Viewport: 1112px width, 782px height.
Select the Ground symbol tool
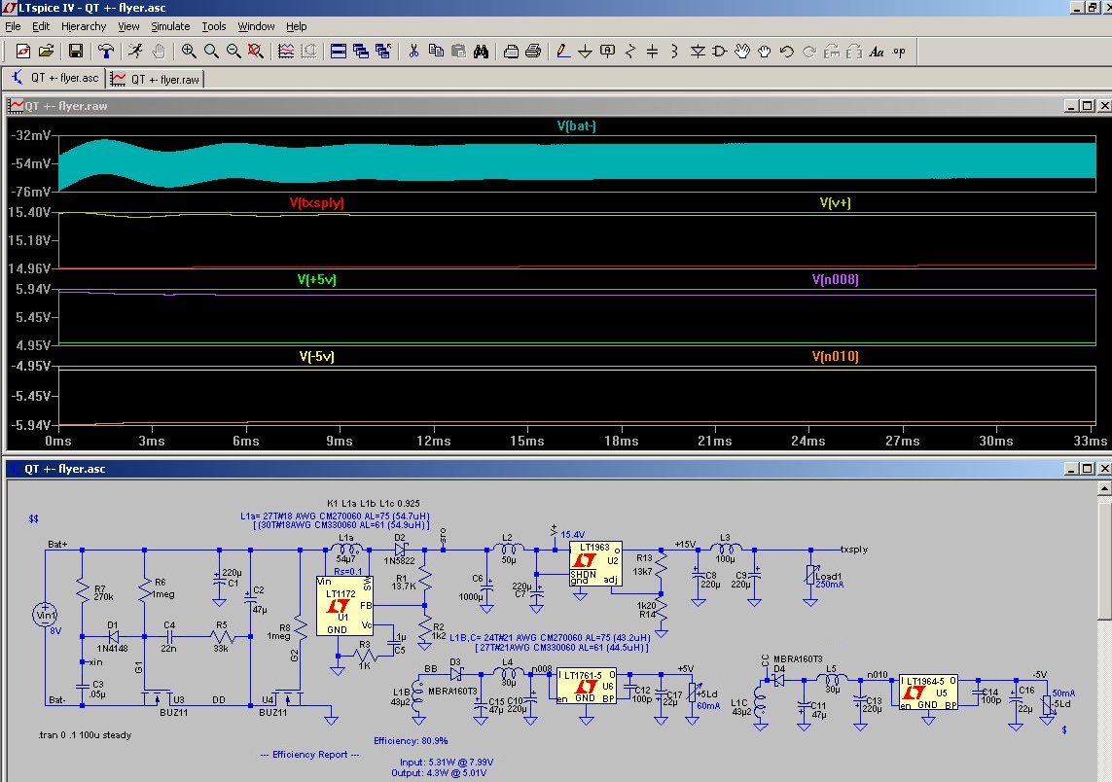pos(585,51)
